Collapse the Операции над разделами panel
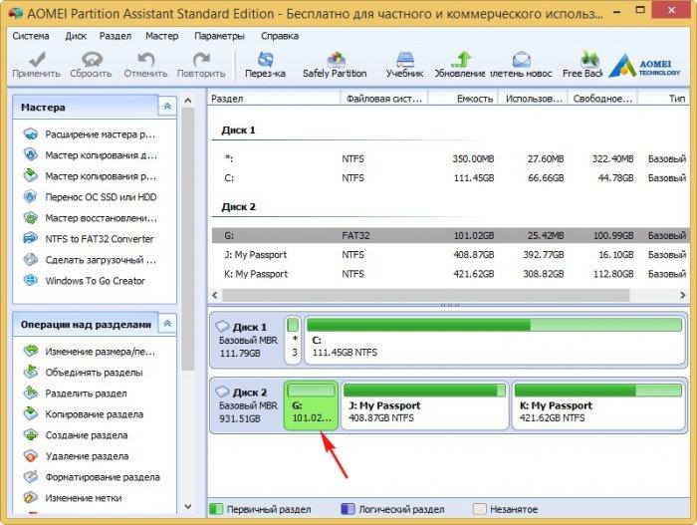Screen dimensions: 697x525 click(x=167, y=324)
